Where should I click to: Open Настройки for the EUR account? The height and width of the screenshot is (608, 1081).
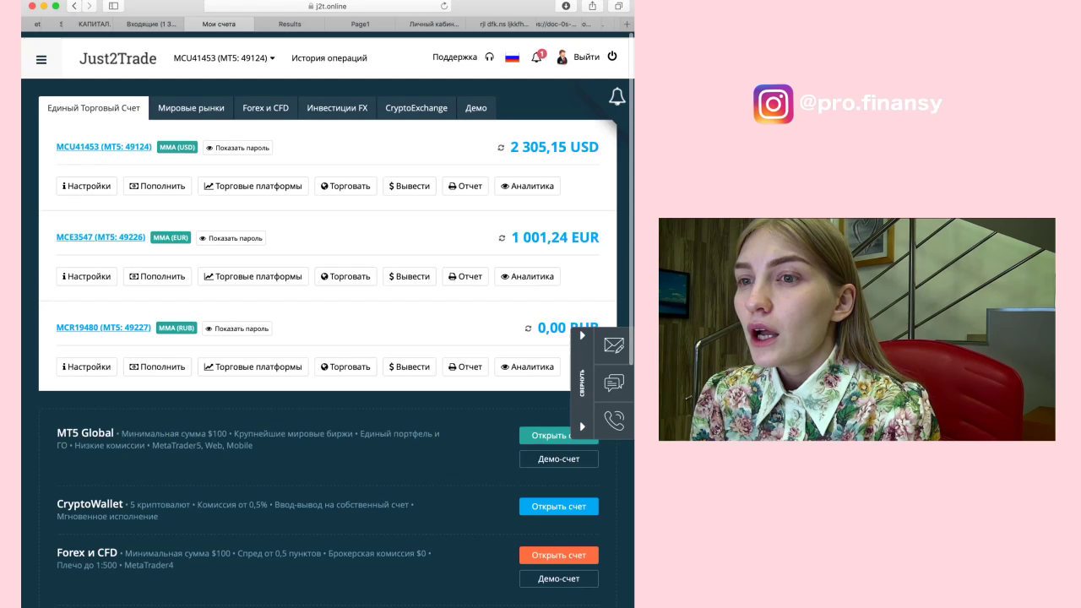pos(87,276)
